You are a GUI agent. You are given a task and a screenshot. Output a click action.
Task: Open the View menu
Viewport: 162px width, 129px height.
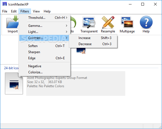tap(36, 11)
